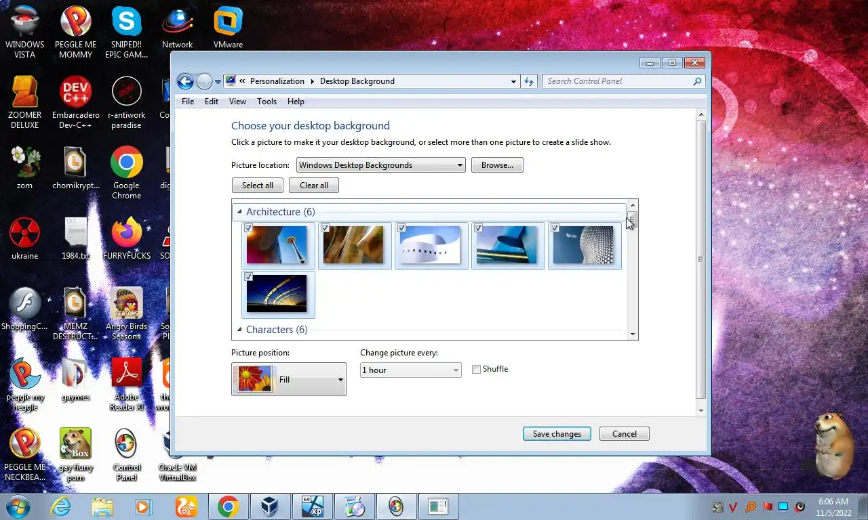This screenshot has height=520, width=868.
Task: Open the Picture location dropdown
Action: click(380, 165)
